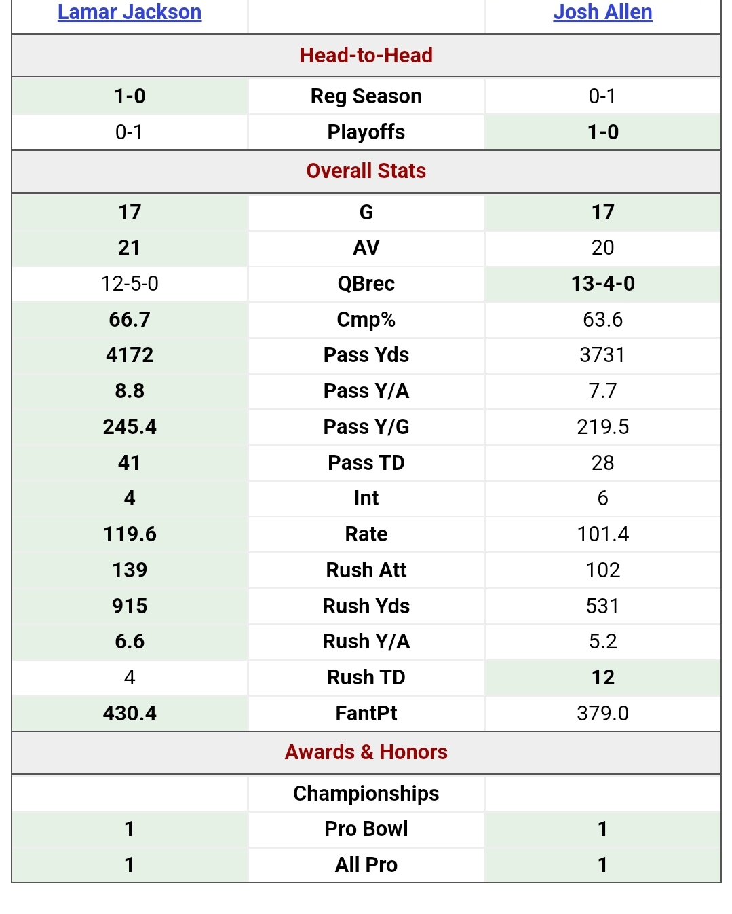
Task: Open Josh Allen player link
Action: point(602,12)
